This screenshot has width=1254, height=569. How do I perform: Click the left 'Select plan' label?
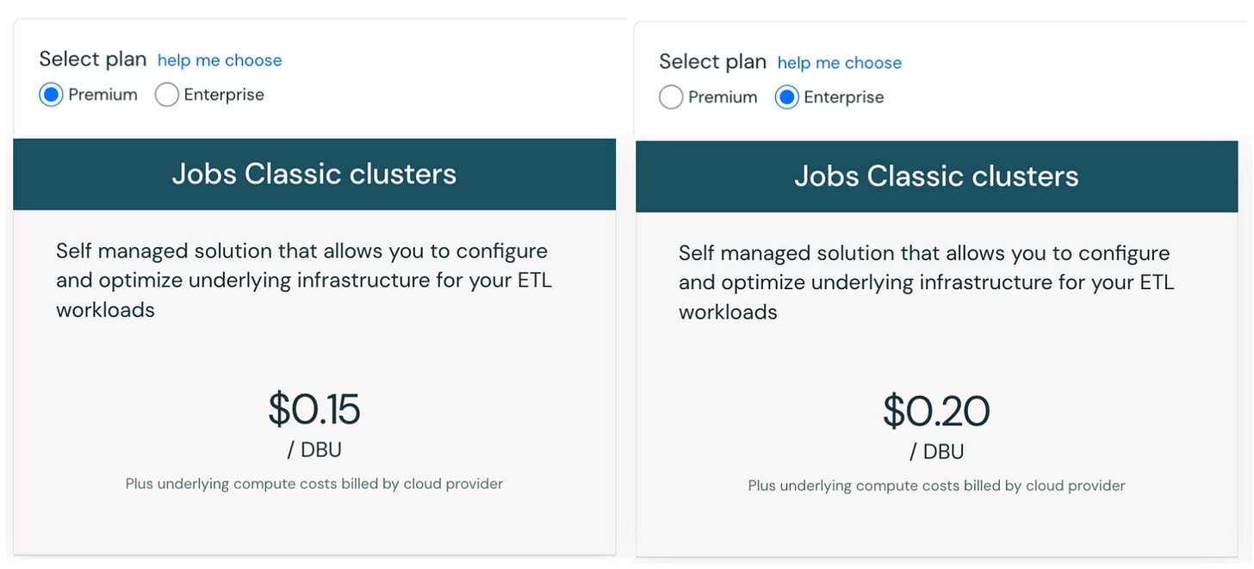pyautogui.click(x=93, y=59)
